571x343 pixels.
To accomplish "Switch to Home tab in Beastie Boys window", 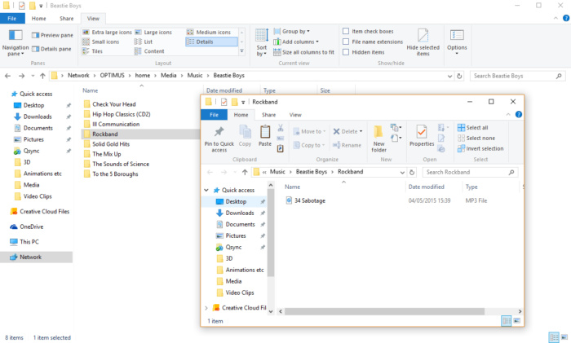I will (x=38, y=19).
